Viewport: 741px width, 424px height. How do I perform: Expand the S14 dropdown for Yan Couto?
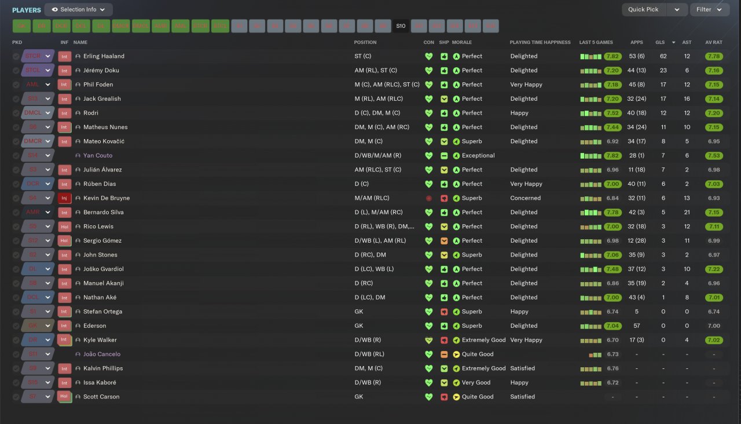(x=38, y=156)
